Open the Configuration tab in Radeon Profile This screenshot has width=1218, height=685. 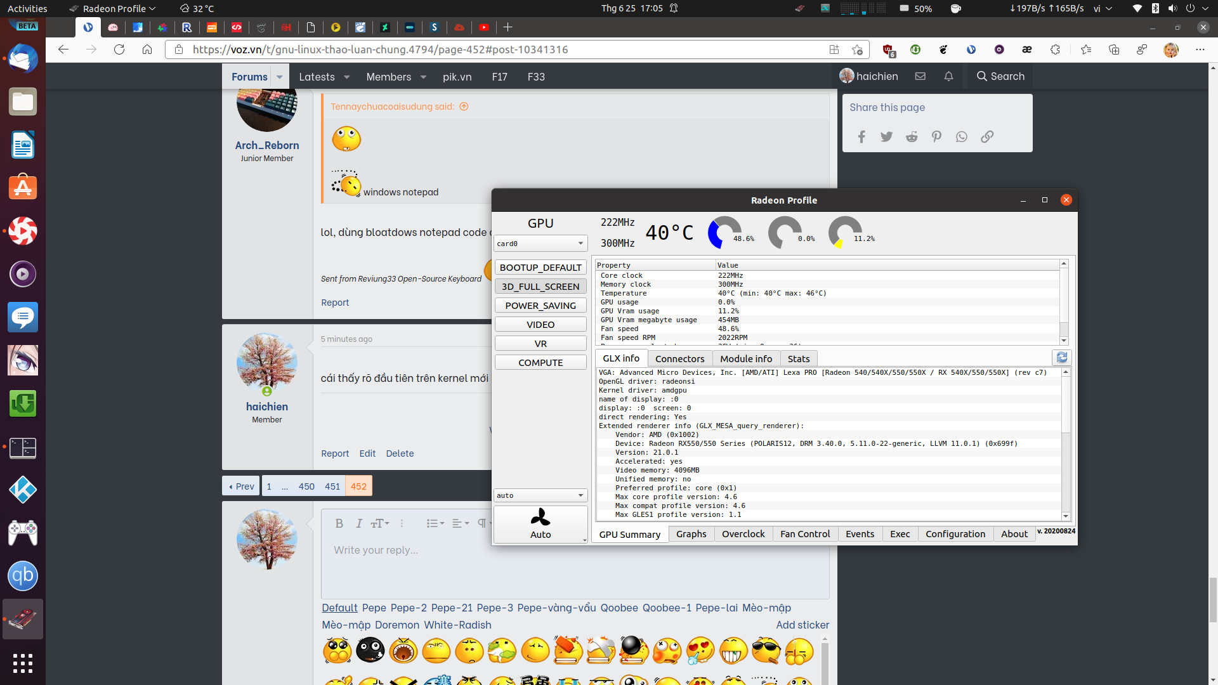coord(955,534)
